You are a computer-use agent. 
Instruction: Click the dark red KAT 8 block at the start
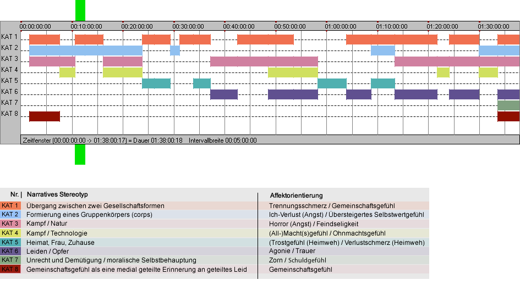pyautogui.click(x=45, y=116)
